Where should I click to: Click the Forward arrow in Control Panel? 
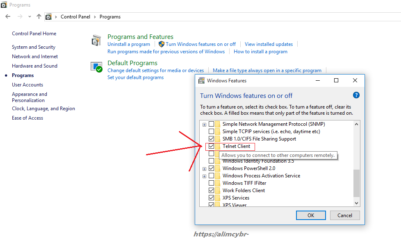20,17
